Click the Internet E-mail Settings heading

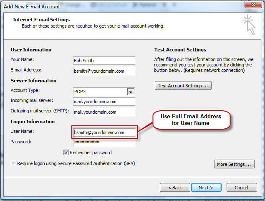click(x=41, y=20)
